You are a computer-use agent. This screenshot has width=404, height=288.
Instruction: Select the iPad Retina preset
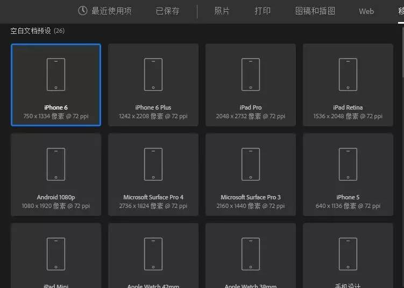(x=348, y=85)
